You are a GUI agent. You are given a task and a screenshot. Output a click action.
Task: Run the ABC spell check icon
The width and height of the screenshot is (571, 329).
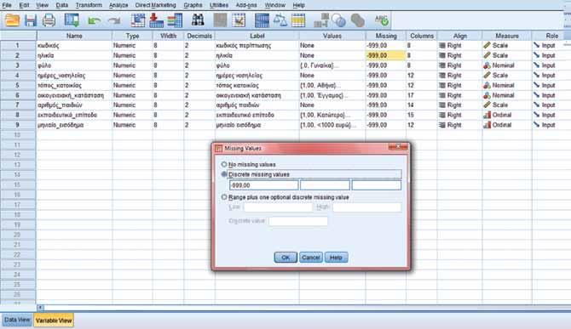click(x=381, y=20)
